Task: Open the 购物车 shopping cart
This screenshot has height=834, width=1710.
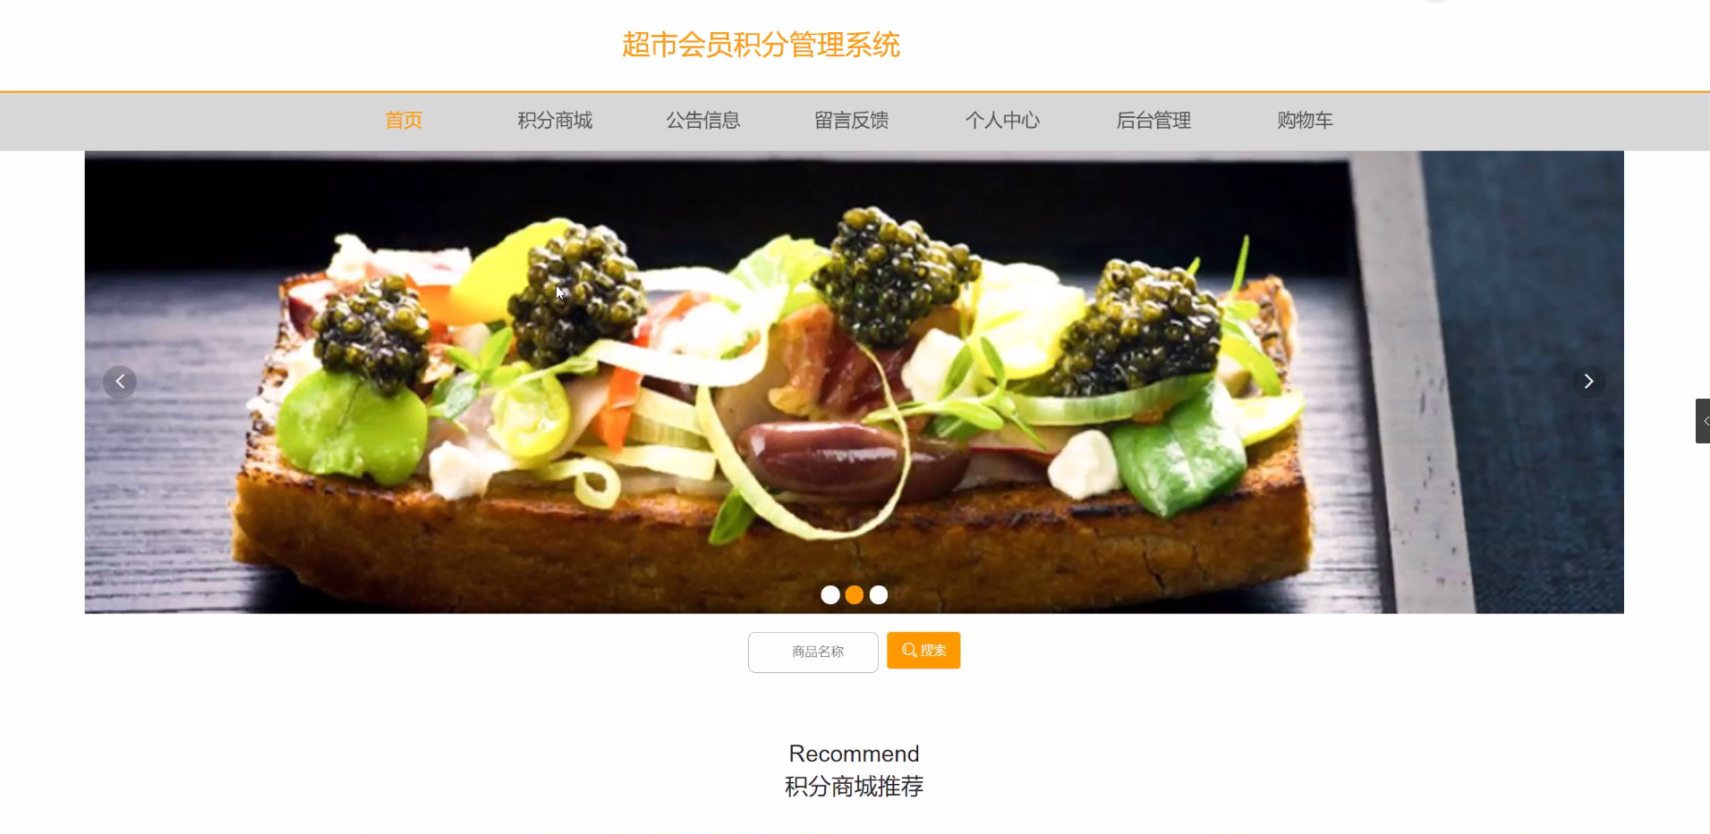Action: pos(1305,120)
